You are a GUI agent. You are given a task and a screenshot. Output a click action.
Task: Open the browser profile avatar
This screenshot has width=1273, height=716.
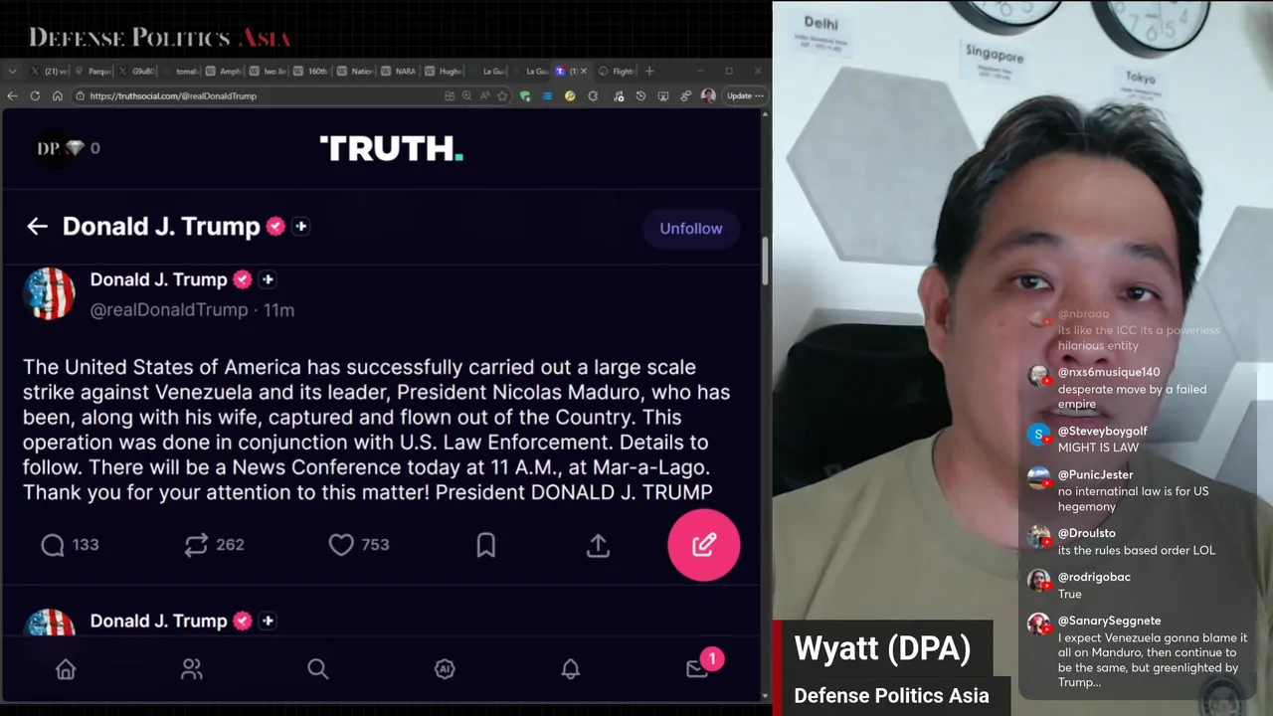[708, 95]
